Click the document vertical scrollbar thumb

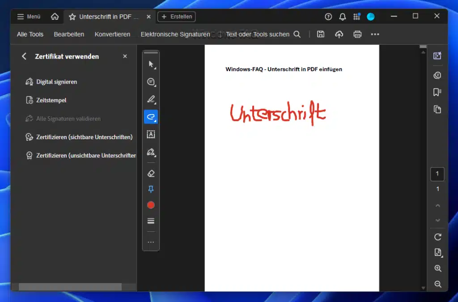[x=423, y=47]
